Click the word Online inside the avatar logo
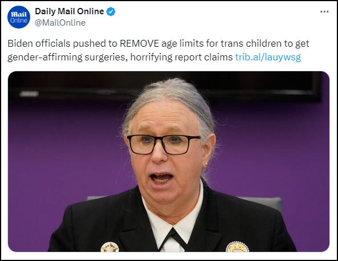The width and height of the screenshot is (338, 261). [x=19, y=21]
